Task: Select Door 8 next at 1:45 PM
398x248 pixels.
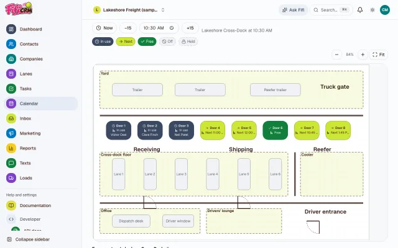Action: click(x=338, y=130)
